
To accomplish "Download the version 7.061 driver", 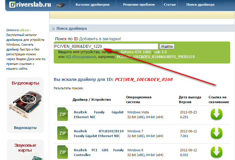I will [217, 133].
